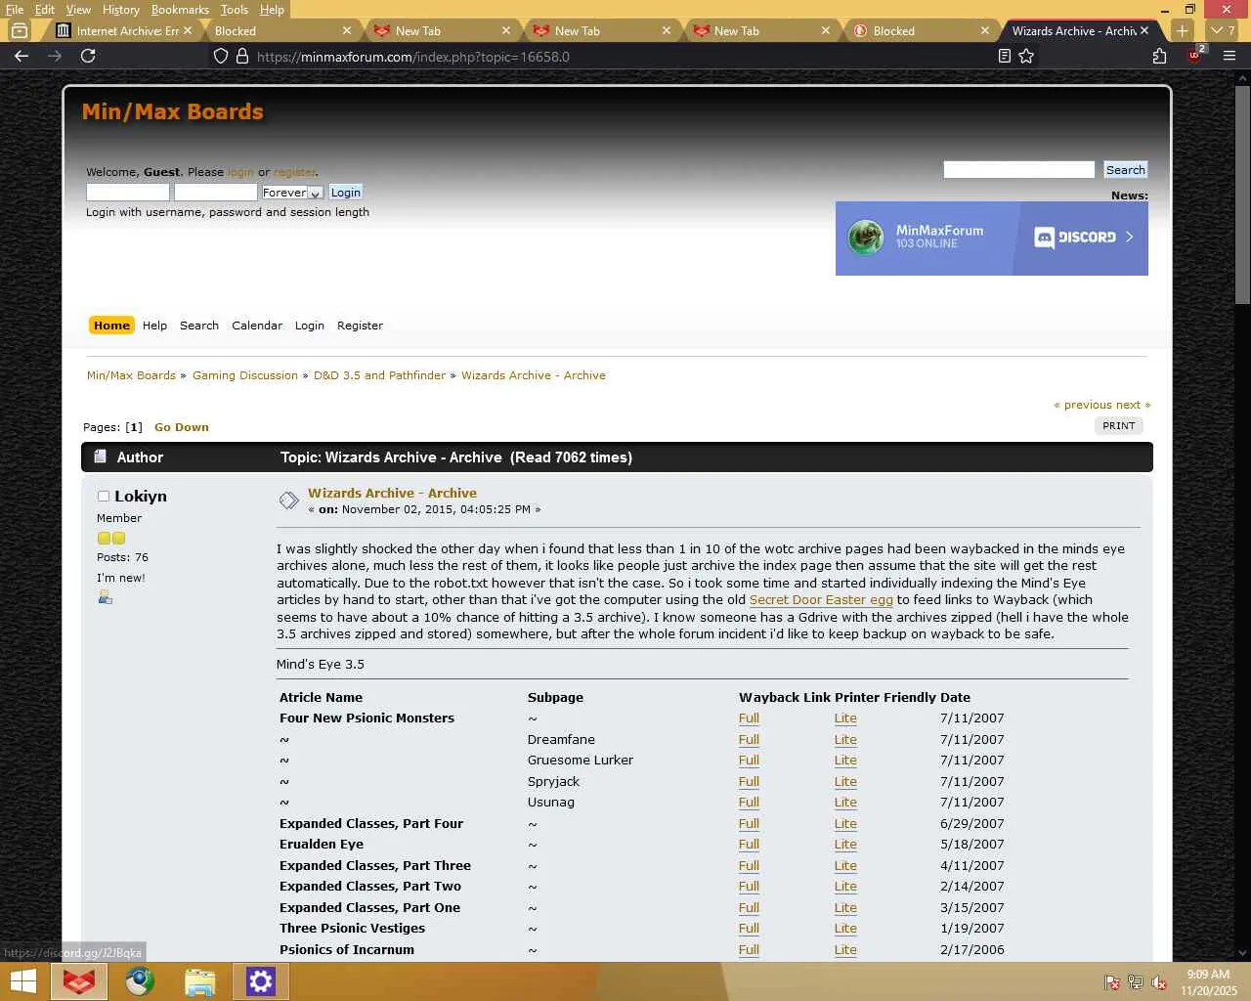Open File Explorer from the taskbar
This screenshot has width=1251, height=1001.
(x=200, y=981)
